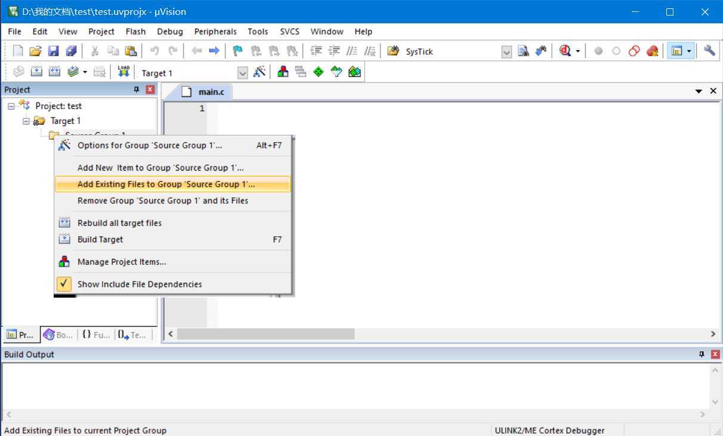Switch to the Functions tab in Project panel
The width and height of the screenshot is (723, 436).
96,335
